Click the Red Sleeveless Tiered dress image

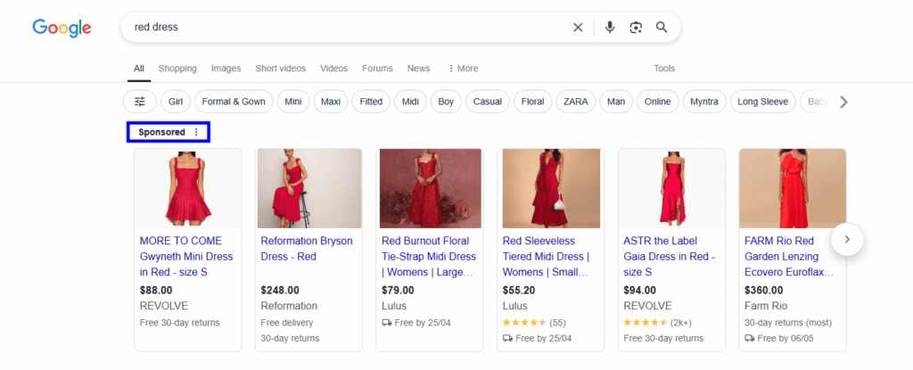pyautogui.click(x=551, y=188)
